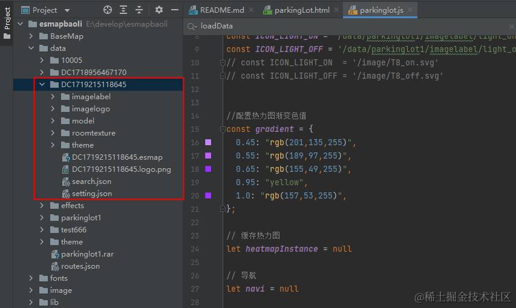Expand the imagelabel folder

point(53,97)
